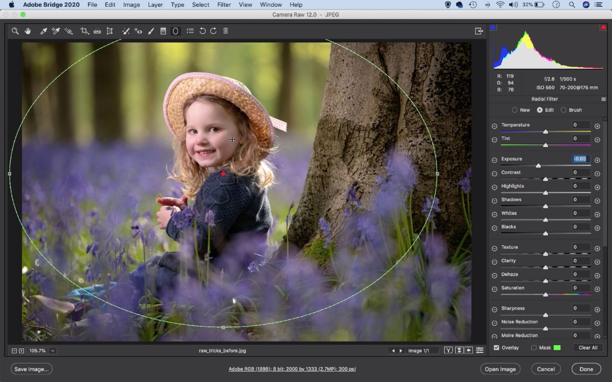Screen dimensions: 612x382
Task: Toggle the Mask checkbox
Action: pyautogui.click(x=533, y=347)
